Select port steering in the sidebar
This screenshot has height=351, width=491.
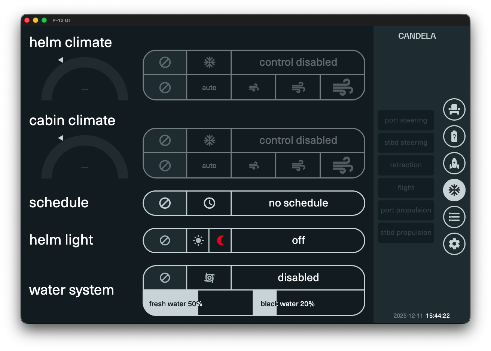[406, 120]
